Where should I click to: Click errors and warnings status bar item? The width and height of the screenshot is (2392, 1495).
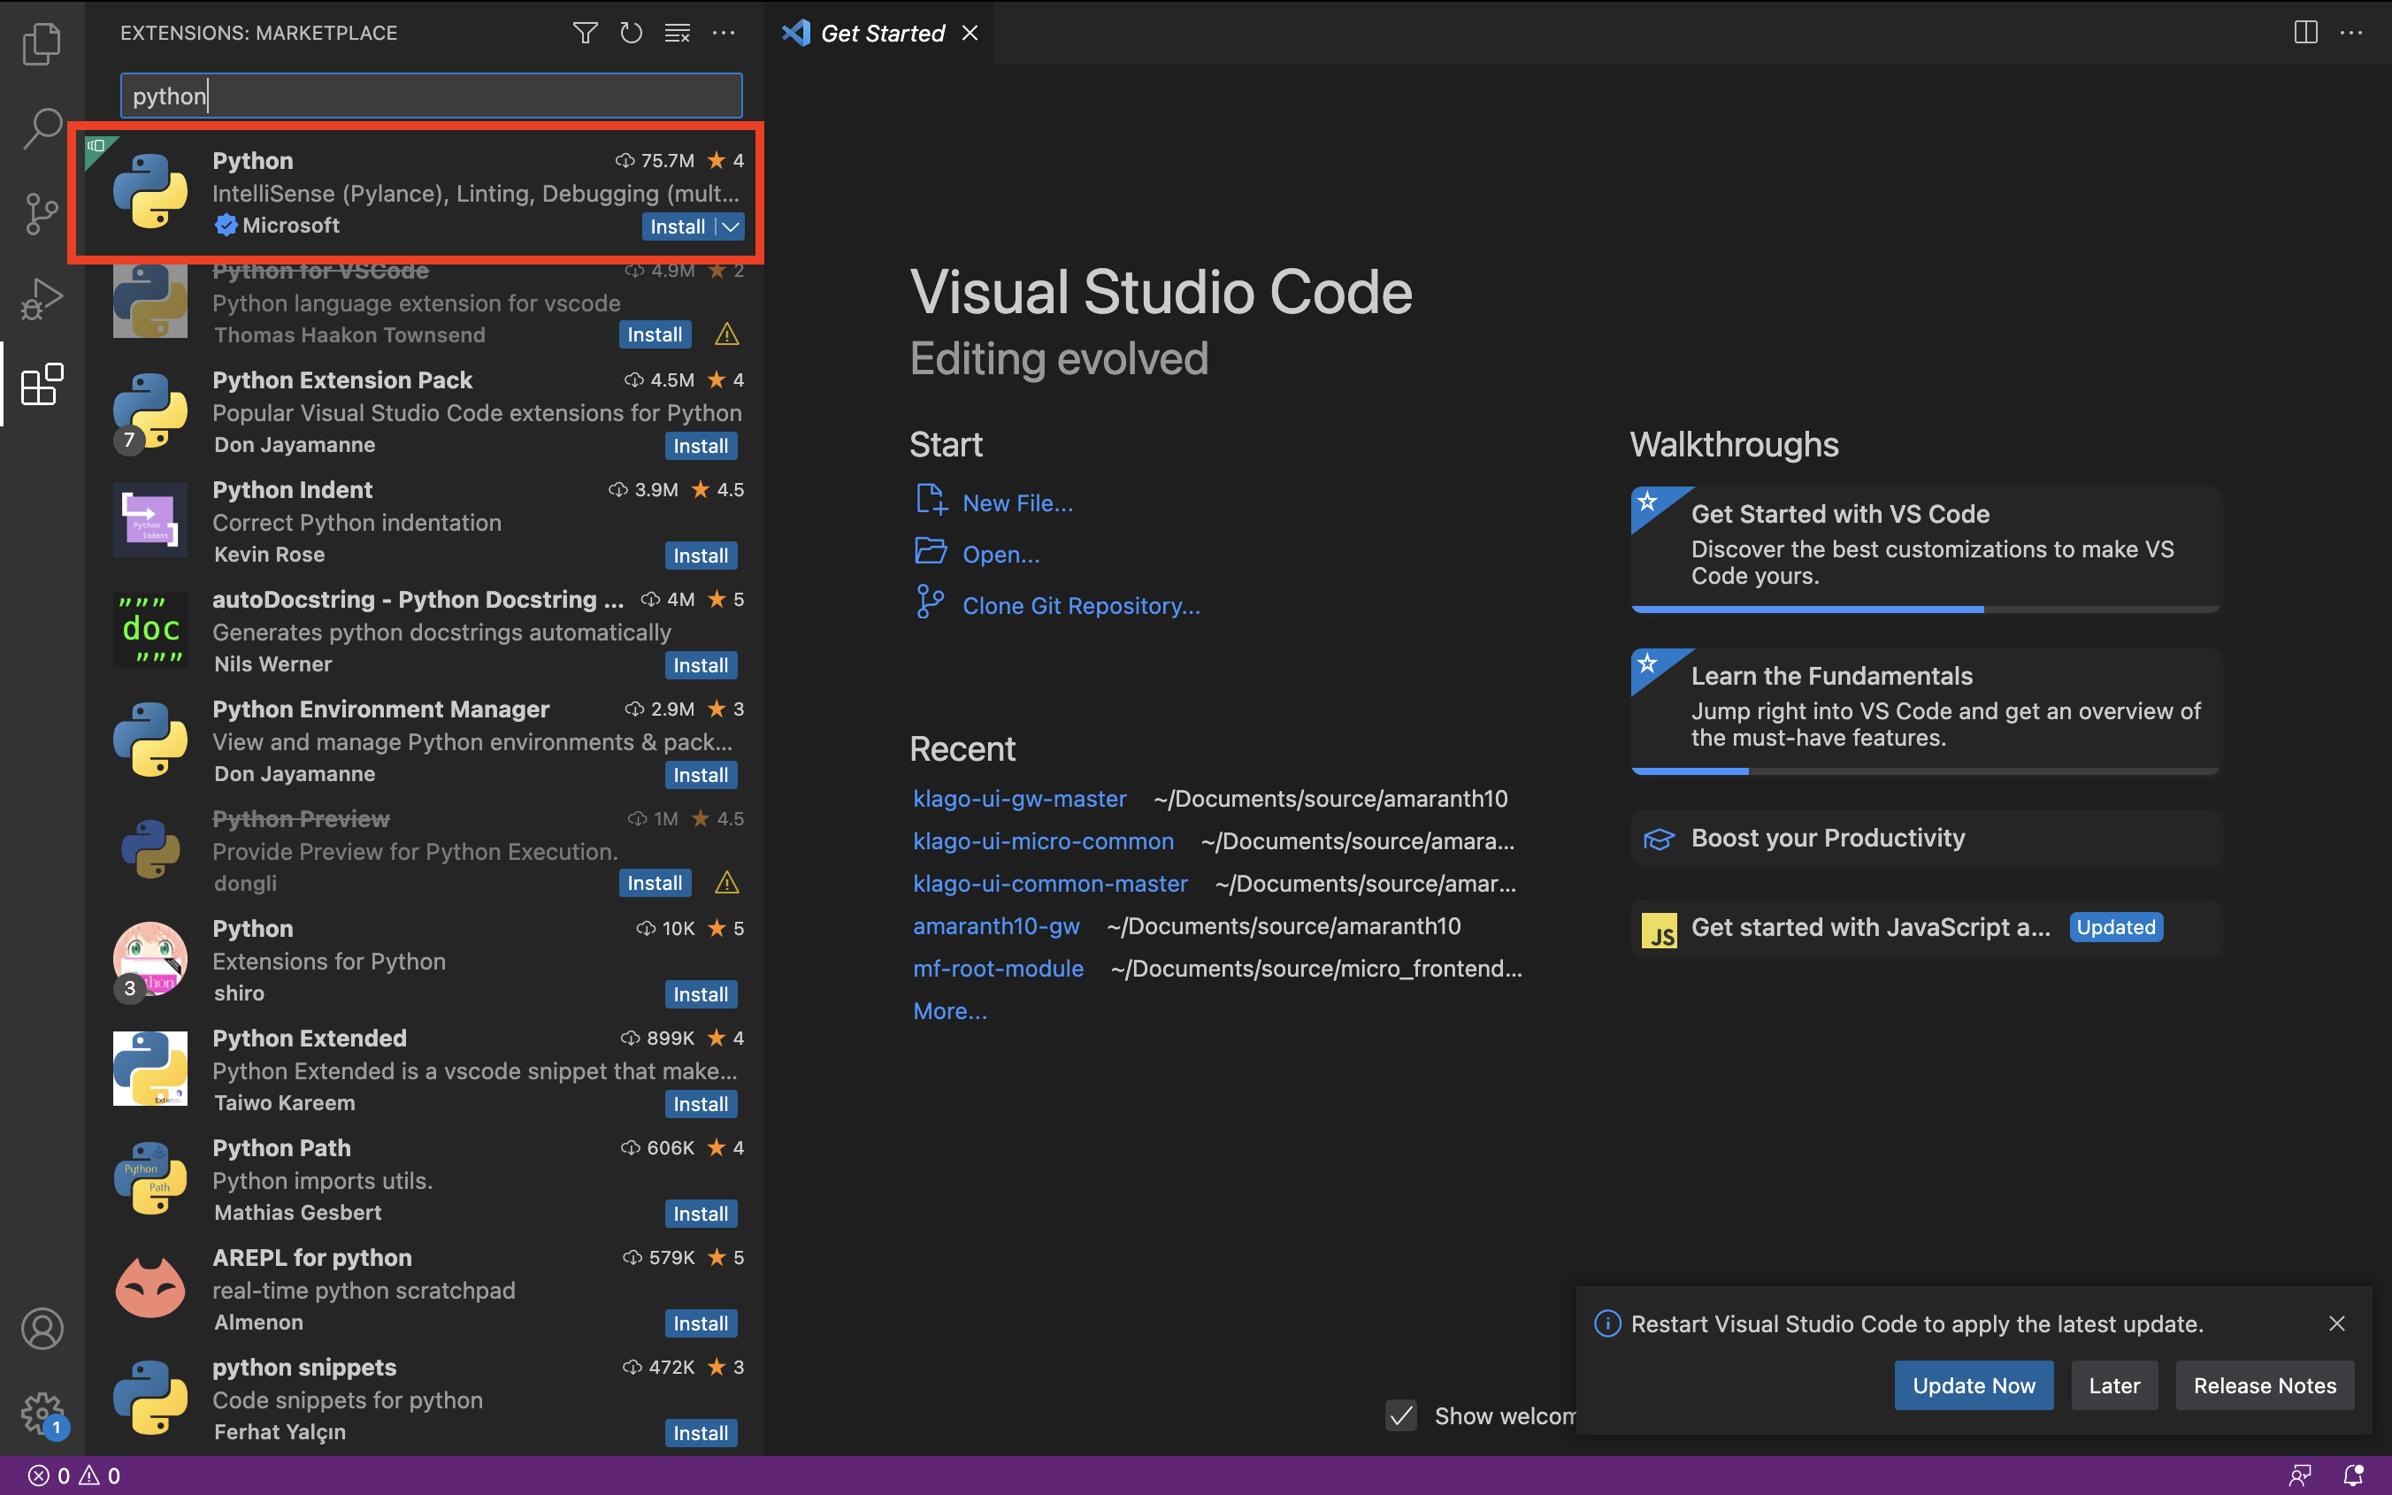coord(74,1476)
